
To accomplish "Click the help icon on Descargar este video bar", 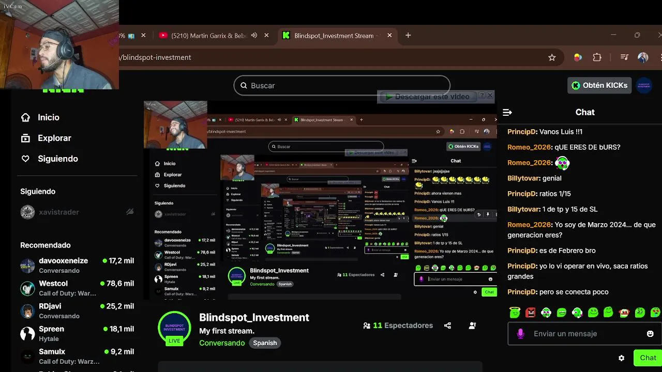I will (482, 96).
